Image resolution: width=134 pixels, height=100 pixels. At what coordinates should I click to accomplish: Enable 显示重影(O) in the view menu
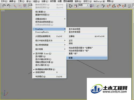point(49,57)
